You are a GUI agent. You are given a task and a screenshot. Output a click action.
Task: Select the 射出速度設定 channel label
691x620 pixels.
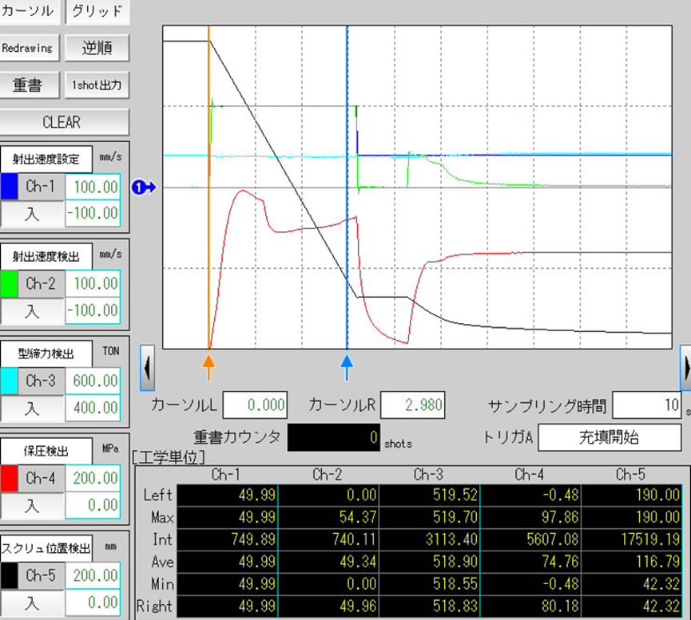click(x=46, y=159)
